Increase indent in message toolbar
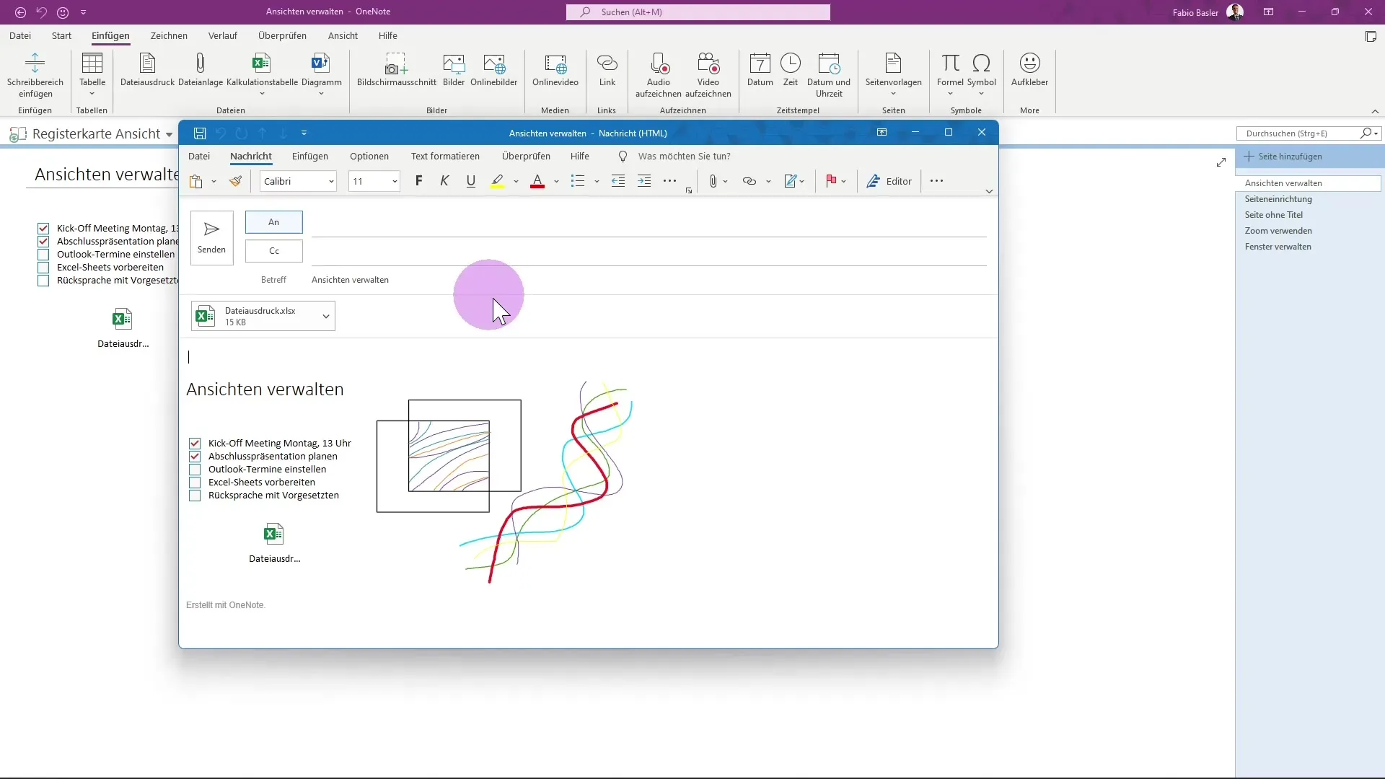1385x779 pixels. tap(644, 181)
